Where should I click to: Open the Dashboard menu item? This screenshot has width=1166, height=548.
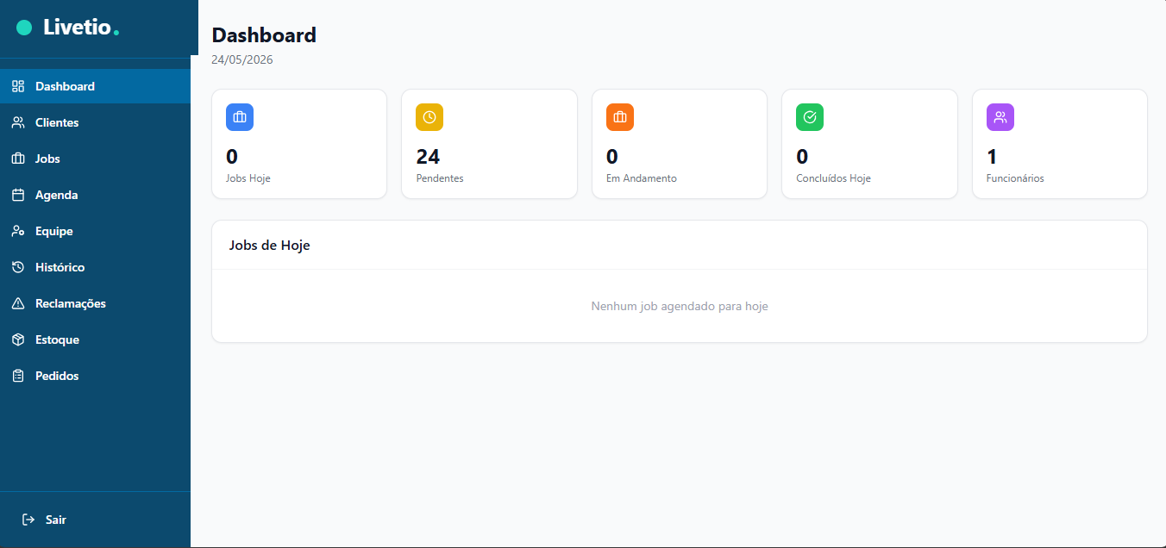(95, 86)
